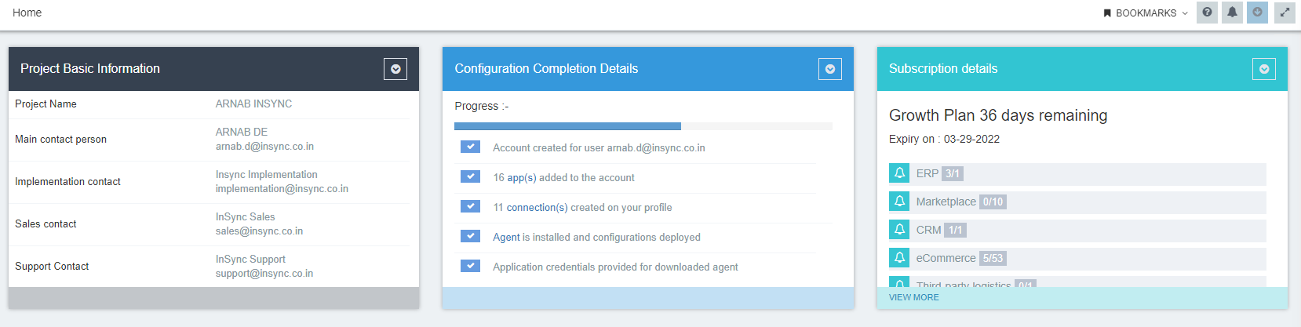The image size is (1301, 327).
Task: Collapse the Project Basic Information panel
Action: (x=395, y=69)
